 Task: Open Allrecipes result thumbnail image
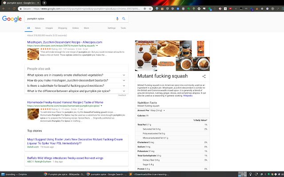33,54
